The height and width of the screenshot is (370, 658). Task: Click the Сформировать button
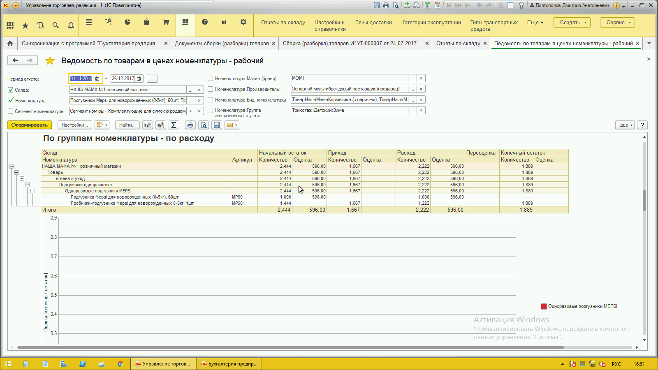[x=29, y=125]
